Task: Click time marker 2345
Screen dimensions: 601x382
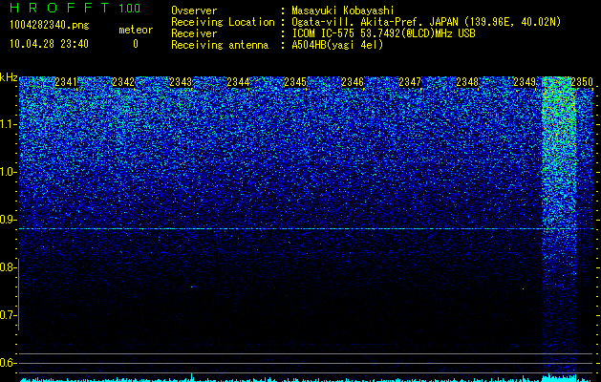Action: pyautogui.click(x=295, y=82)
